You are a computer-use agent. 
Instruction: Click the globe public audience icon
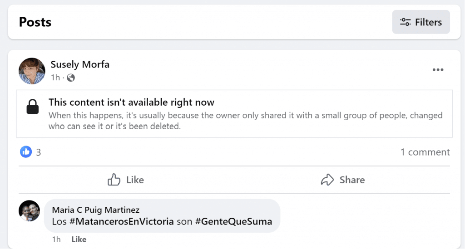[70, 78]
